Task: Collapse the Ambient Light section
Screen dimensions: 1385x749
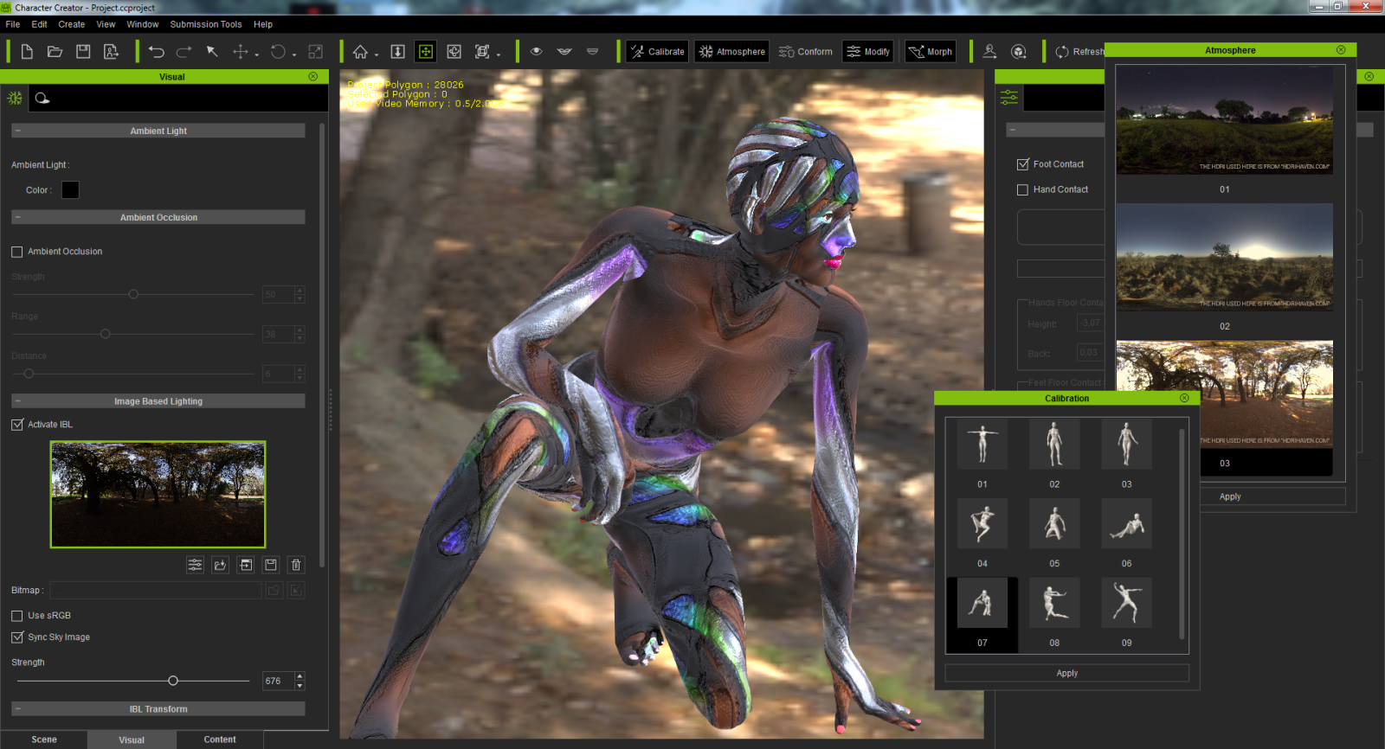Action: click(17, 131)
